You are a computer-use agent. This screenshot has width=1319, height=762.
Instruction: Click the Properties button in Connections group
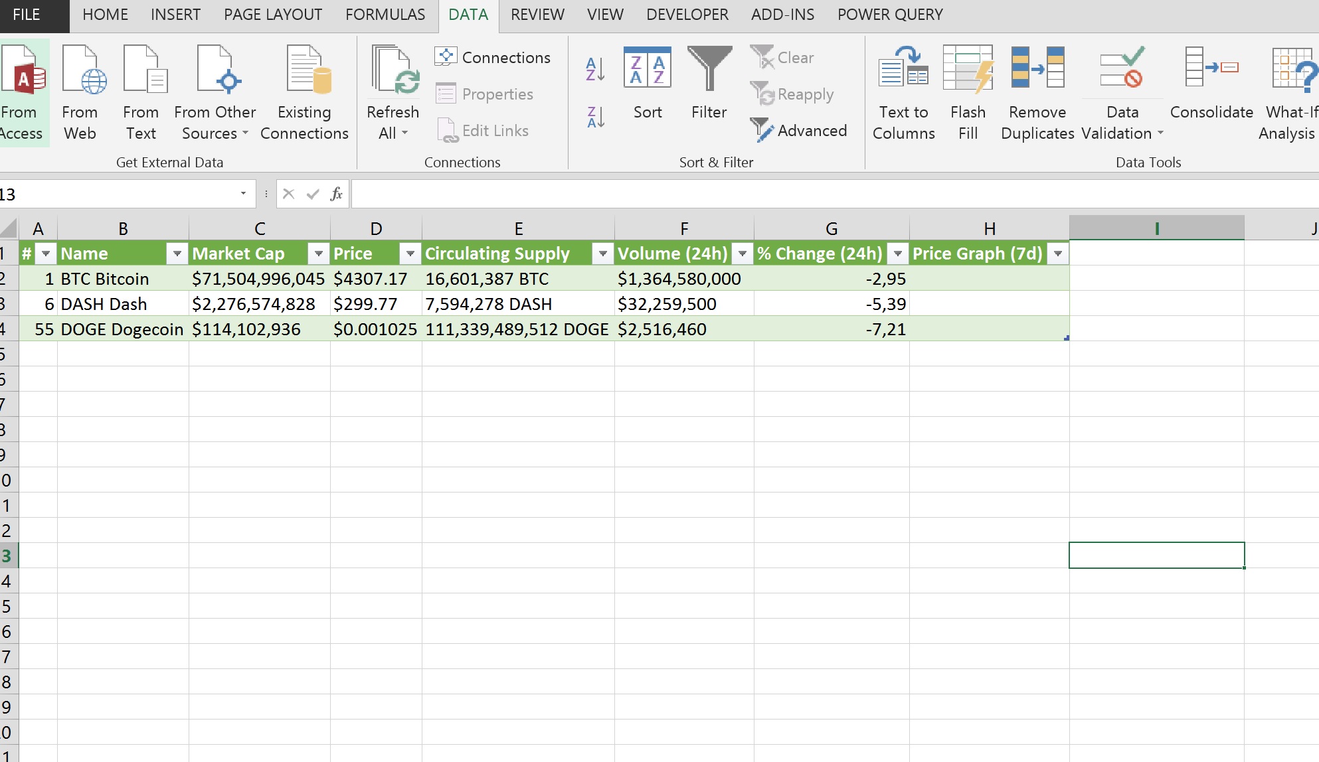[484, 94]
